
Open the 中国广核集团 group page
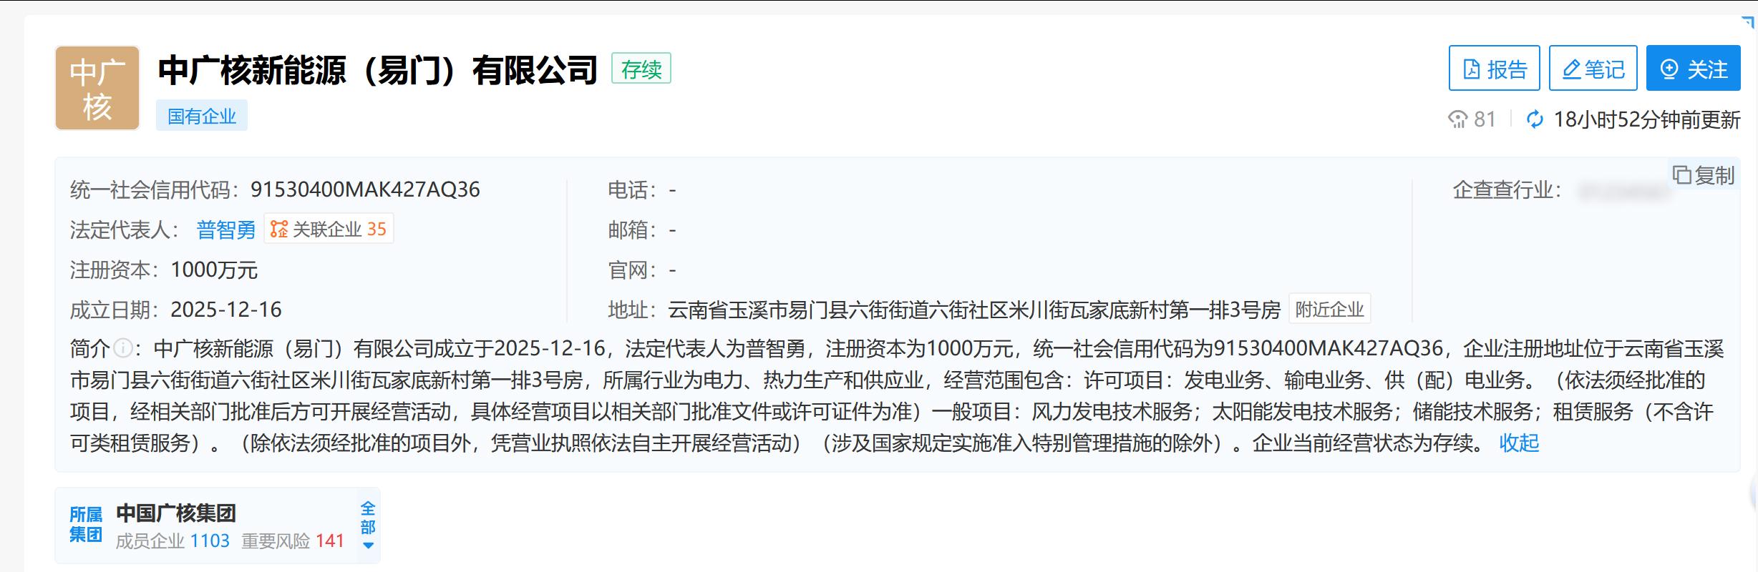176,513
